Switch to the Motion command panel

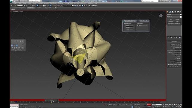175,12
